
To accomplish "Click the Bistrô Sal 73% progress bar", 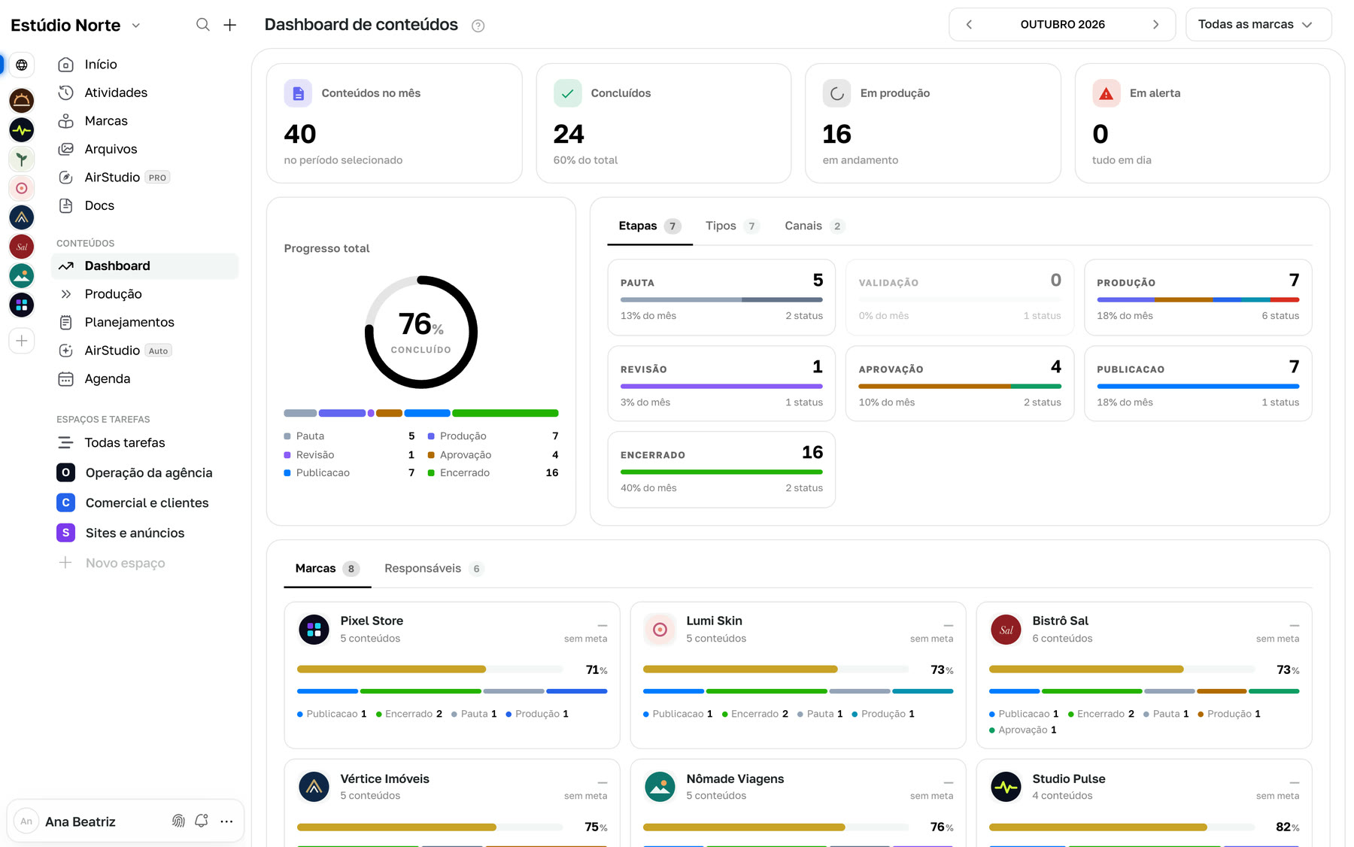I will coord(1122,669).
